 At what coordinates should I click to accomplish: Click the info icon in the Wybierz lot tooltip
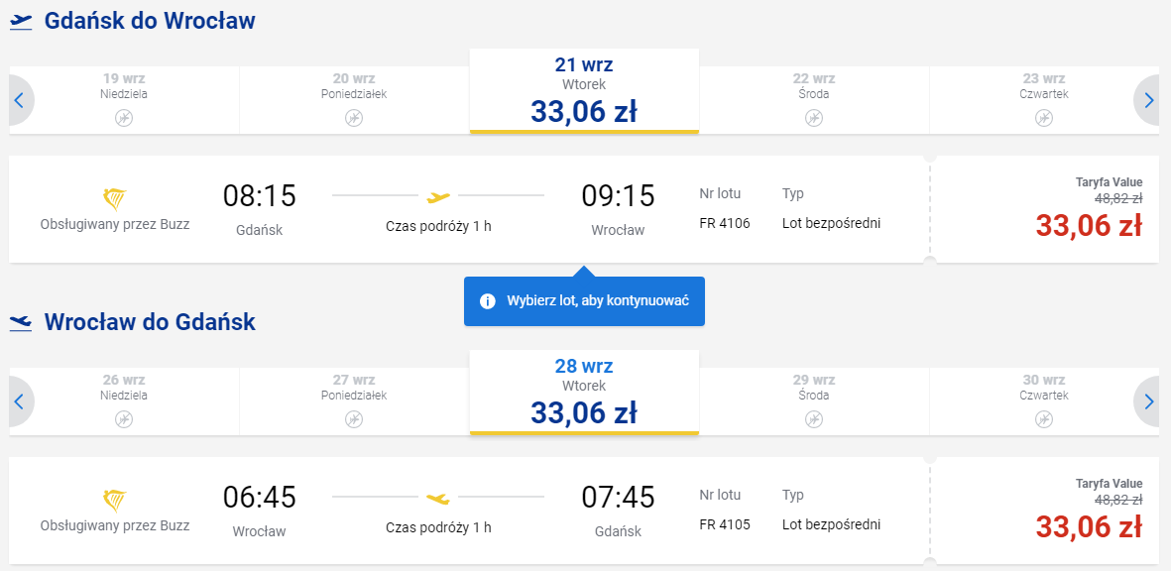click(488, 301)
